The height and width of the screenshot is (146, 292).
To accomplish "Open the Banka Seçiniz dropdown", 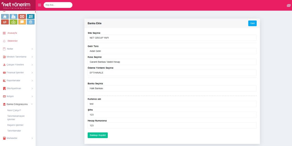I will pos(172,88).
